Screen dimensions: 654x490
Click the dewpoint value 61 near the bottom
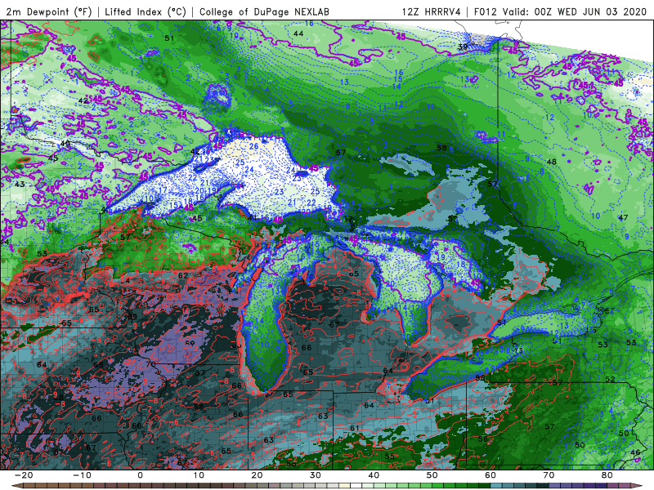click(355, 428)
